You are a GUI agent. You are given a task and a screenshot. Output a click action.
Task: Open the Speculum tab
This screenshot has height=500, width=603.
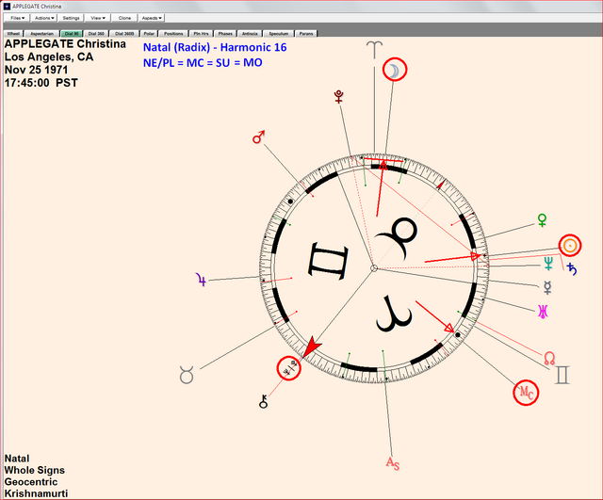coord(279,34)
